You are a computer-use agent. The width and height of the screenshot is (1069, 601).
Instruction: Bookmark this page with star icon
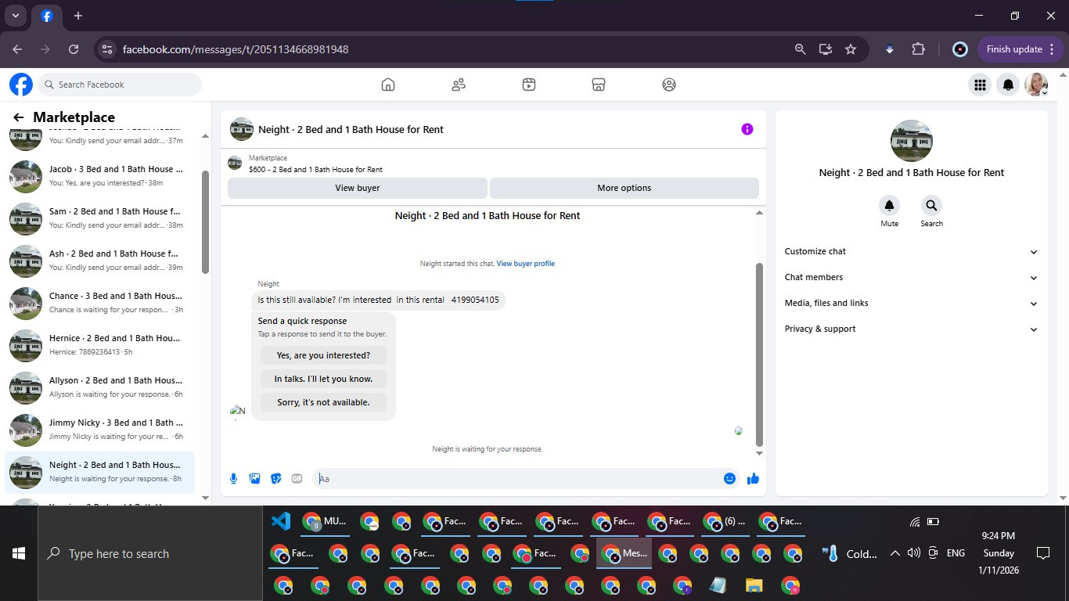(x=851, y=49)
